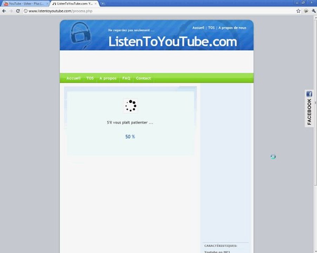The width and height of the screenshot is (317, 253).
Task: Click the page info icon in address bar
Action: tap(26, 11)
